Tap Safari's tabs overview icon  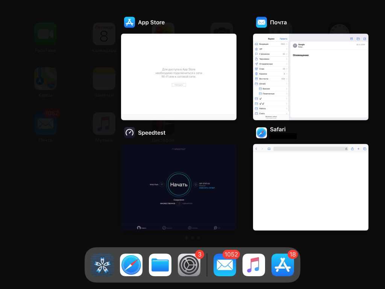tap(365, 149)
